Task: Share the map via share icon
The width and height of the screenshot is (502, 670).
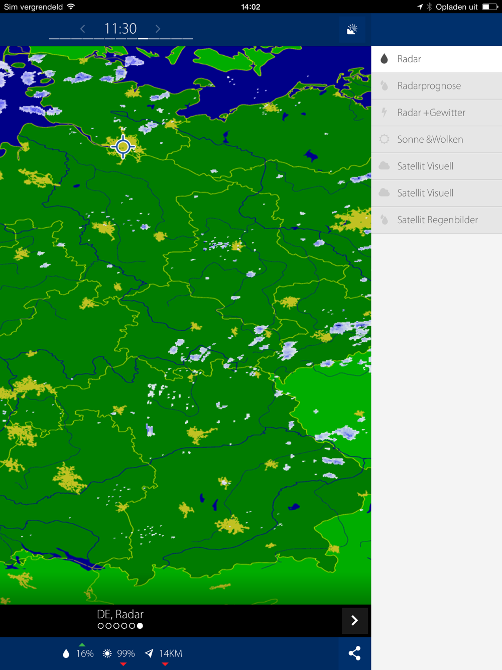Action: 354,653
